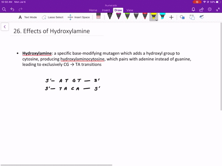Pick the green pen
Viewport: 222px width, 166px height.
(x=127, y=16)
